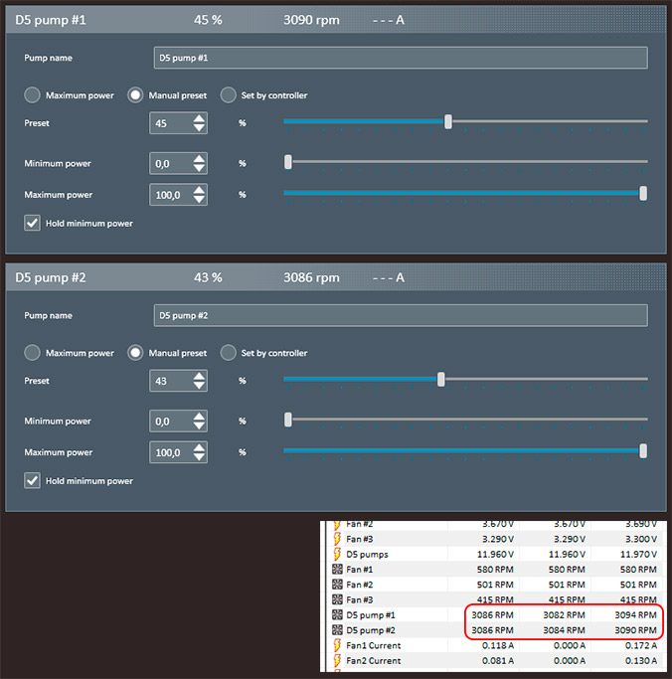Viewport: 672px width, 679px height.
Task: Click the lightning icon next to Fan1 Current
Action: pyautogui.click(x=337, y=645)
